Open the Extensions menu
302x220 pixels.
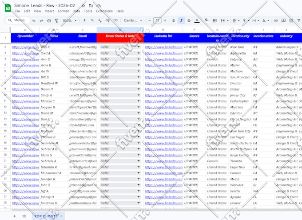click(104, 11)
